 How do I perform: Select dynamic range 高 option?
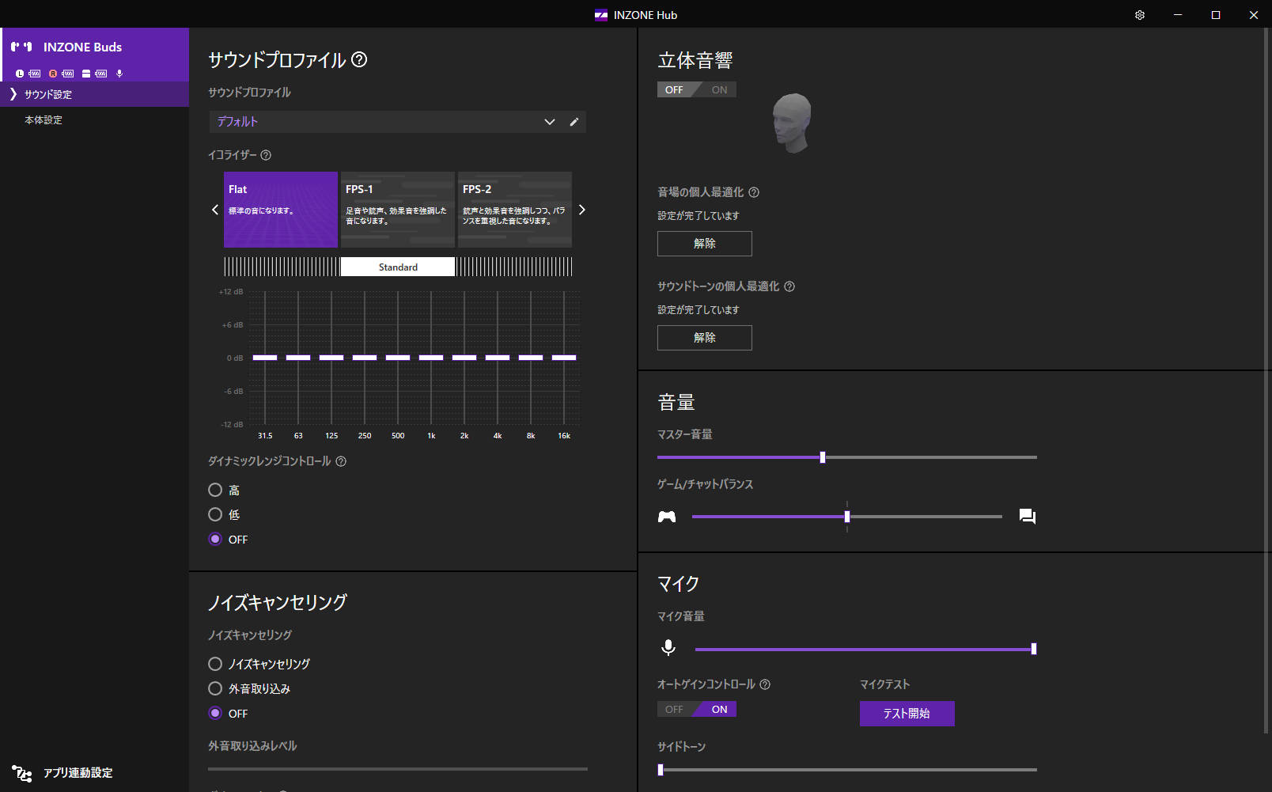coord(215,490)
